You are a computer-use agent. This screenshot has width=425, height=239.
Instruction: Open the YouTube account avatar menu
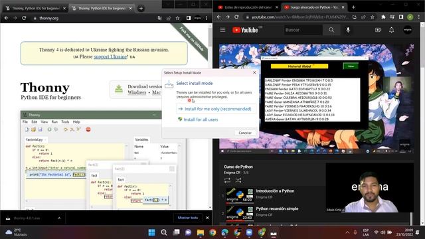(407, 30)
